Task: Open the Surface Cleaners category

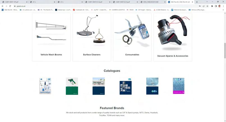Action: [92, 37]
